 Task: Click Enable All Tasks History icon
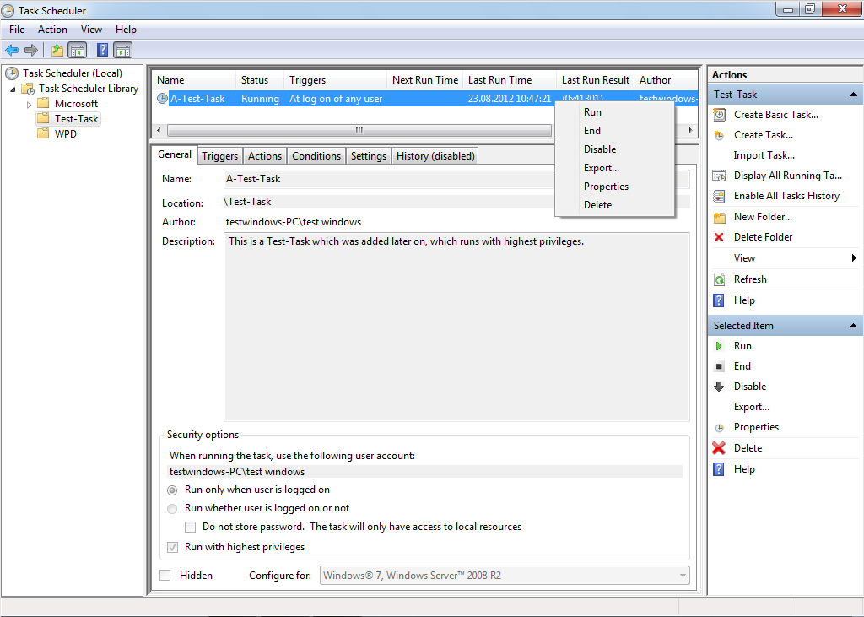719,196
